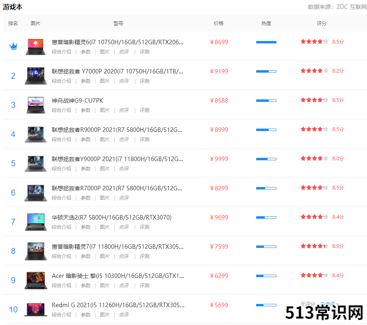Click the ¥8699 price
The width and height of the screenshot is (367, 325).
219,42
